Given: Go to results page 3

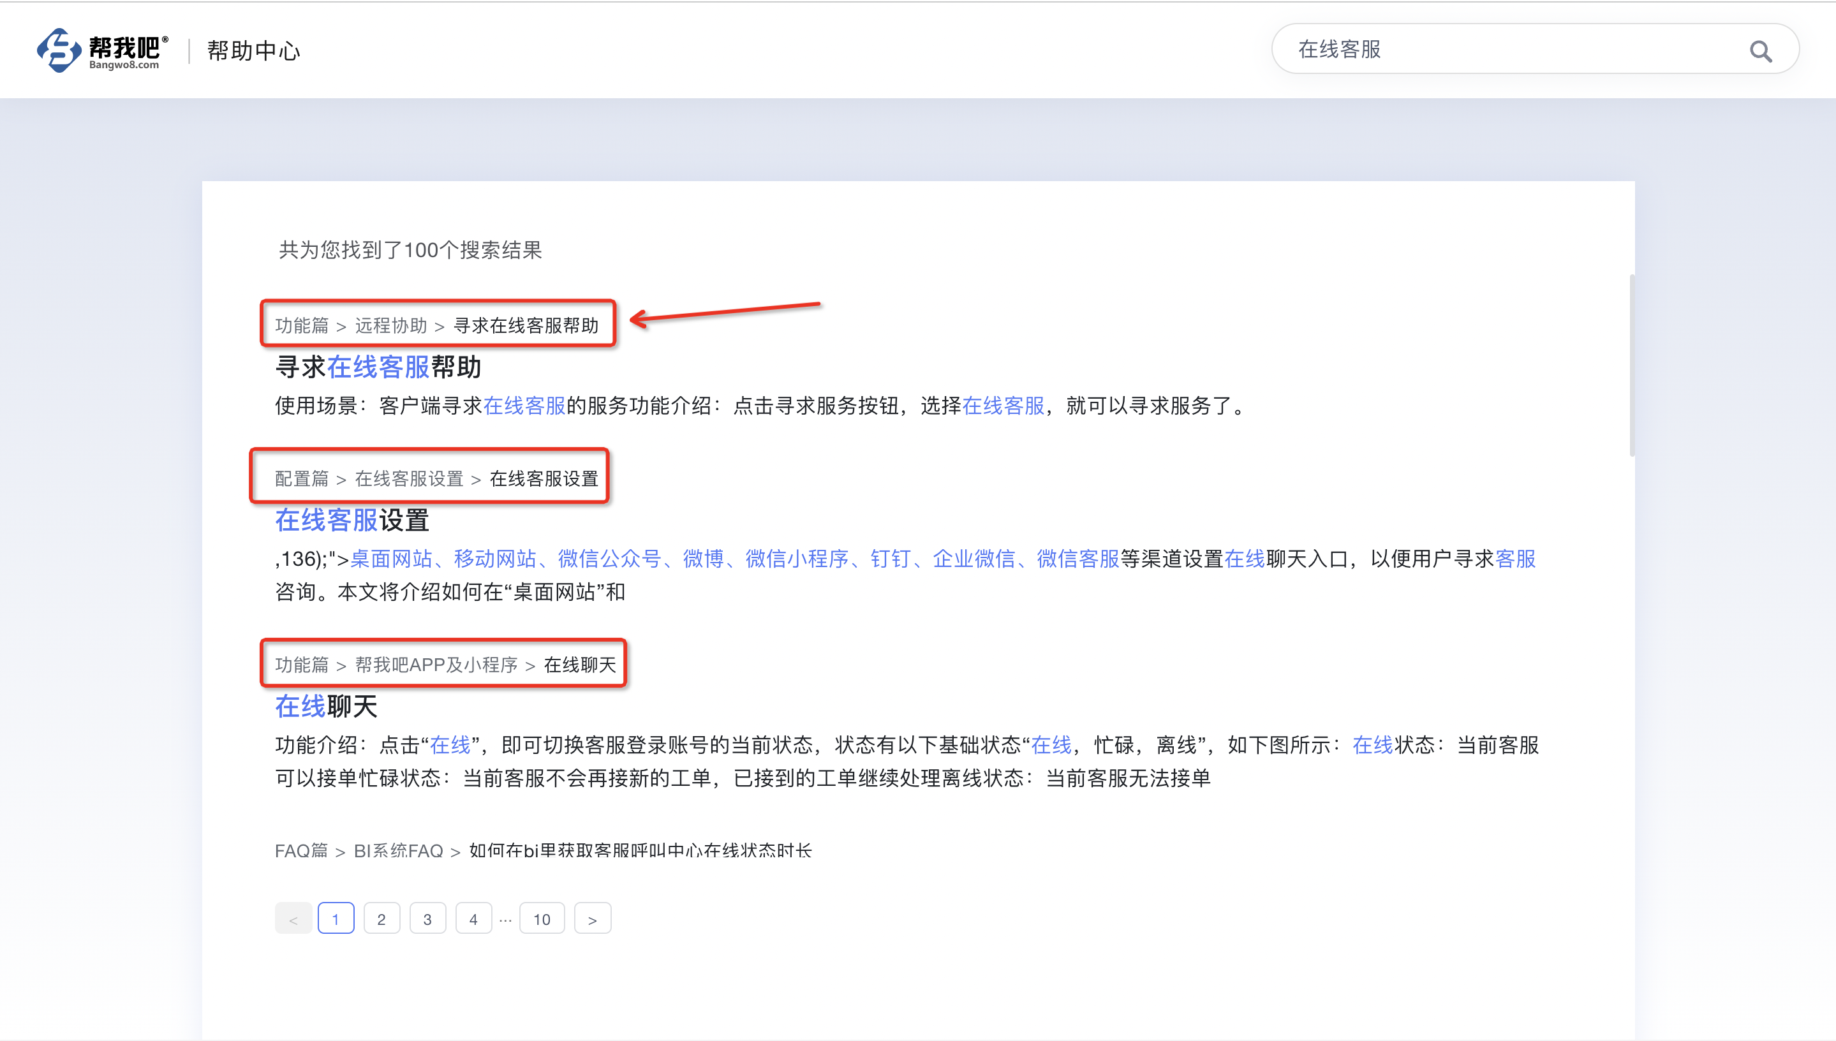Looking at the screenshot, I should (427, 919).
